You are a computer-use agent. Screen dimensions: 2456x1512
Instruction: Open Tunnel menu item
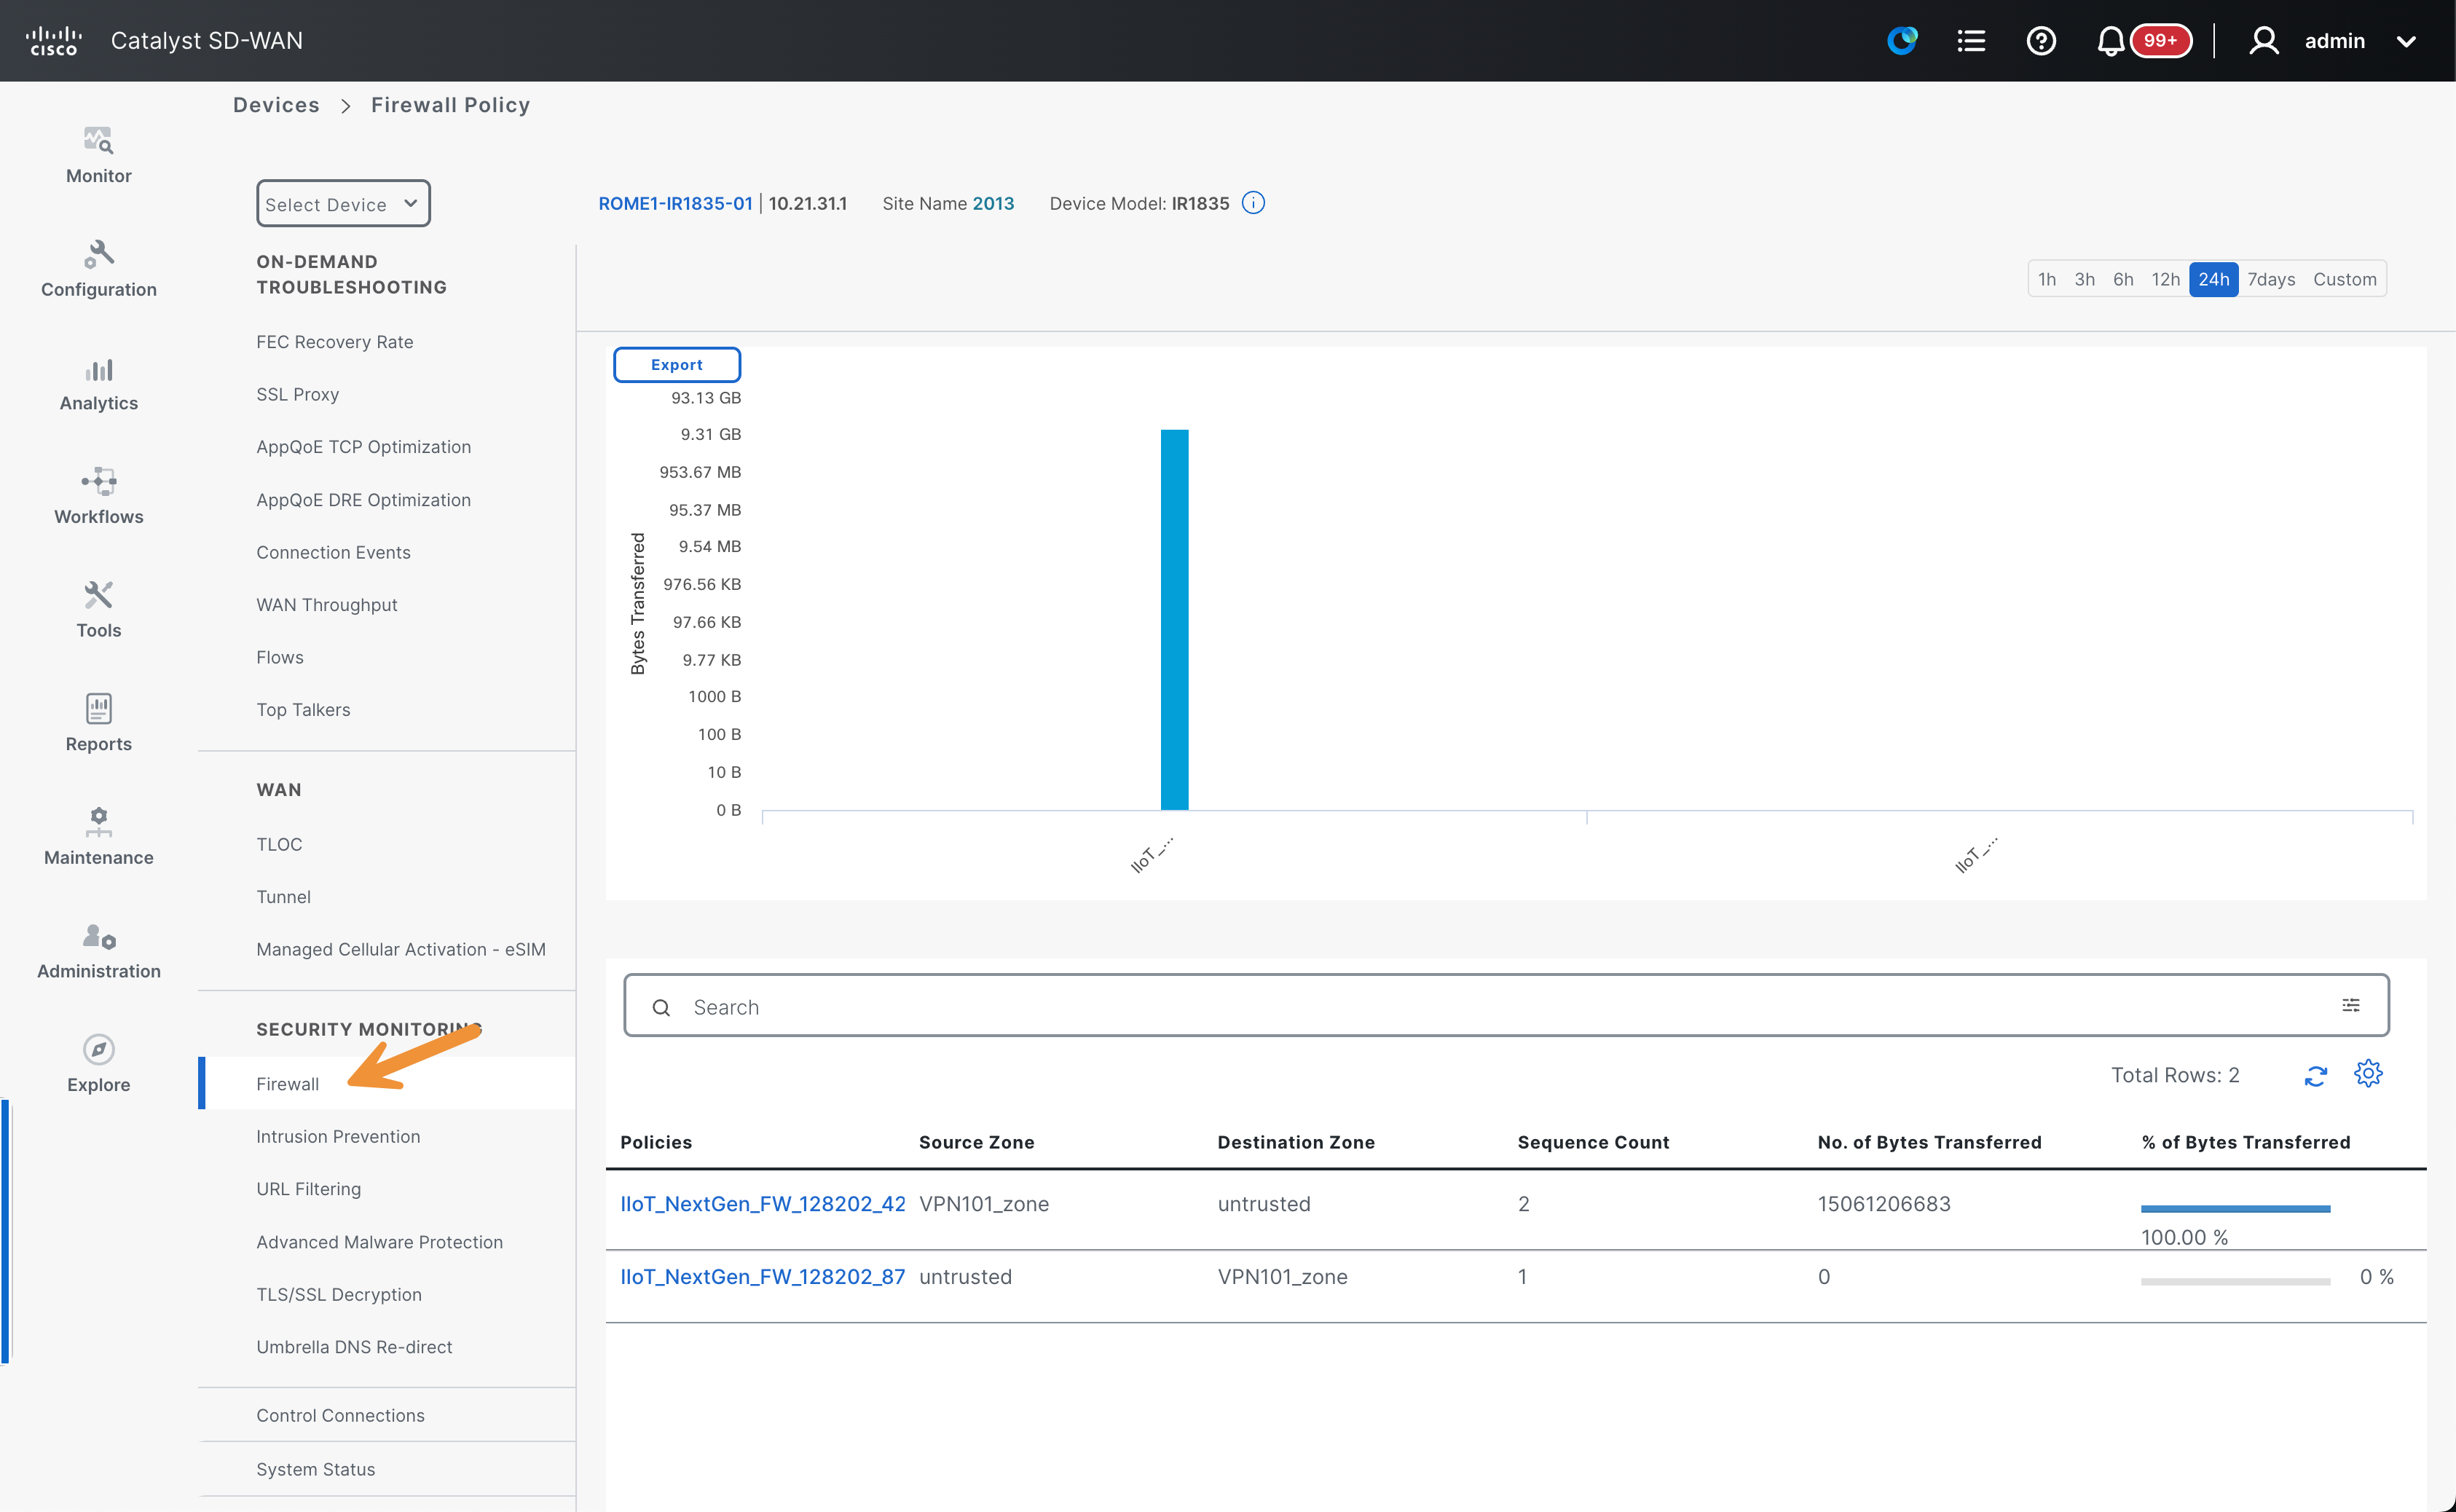283,897
